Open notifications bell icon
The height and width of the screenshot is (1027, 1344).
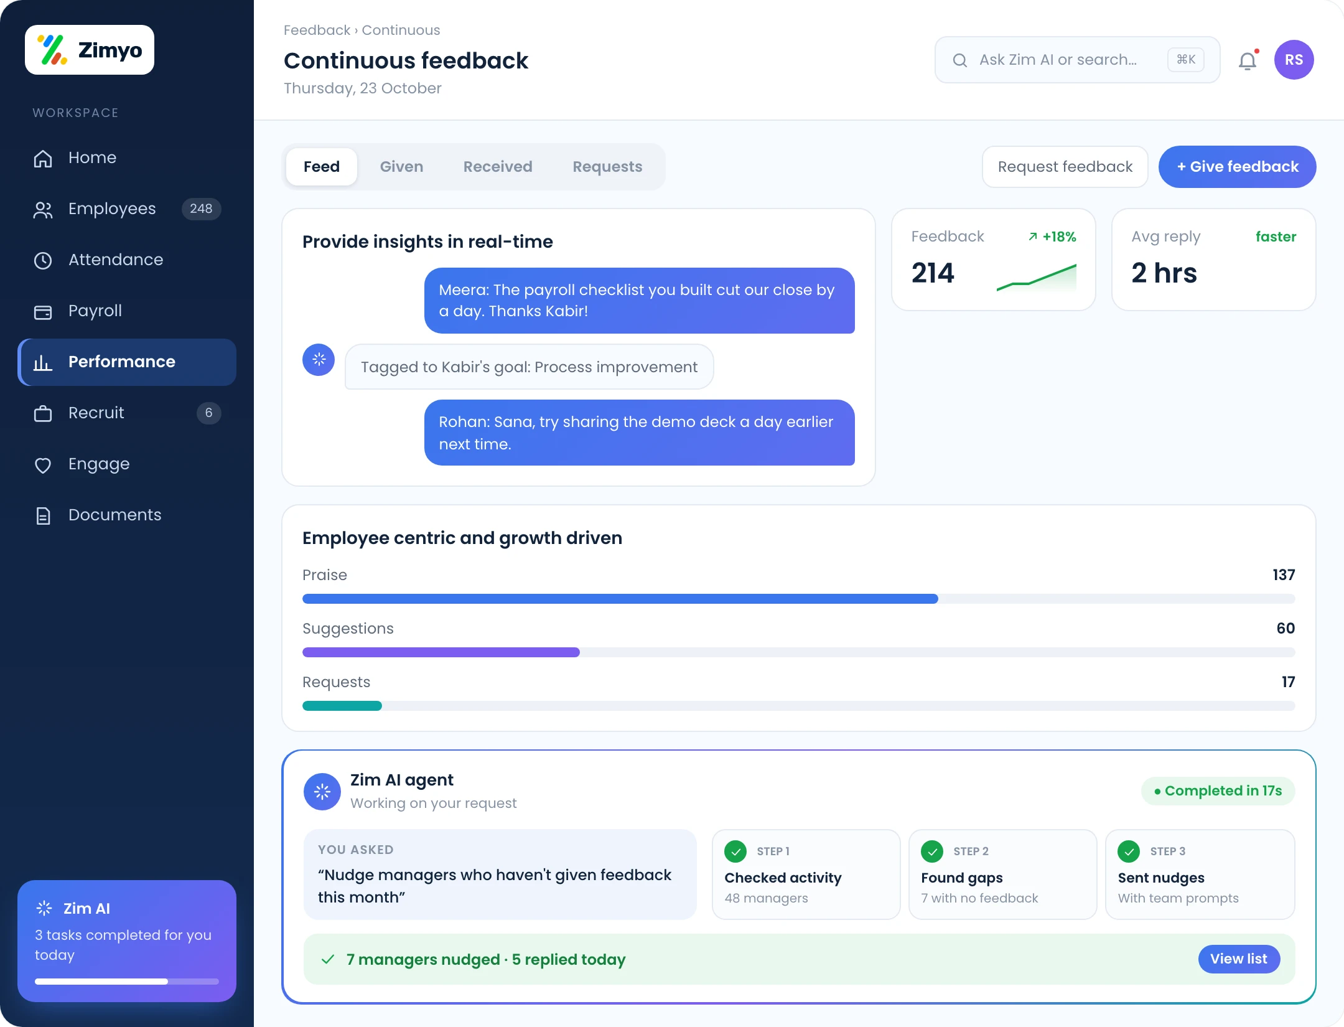1248,60
